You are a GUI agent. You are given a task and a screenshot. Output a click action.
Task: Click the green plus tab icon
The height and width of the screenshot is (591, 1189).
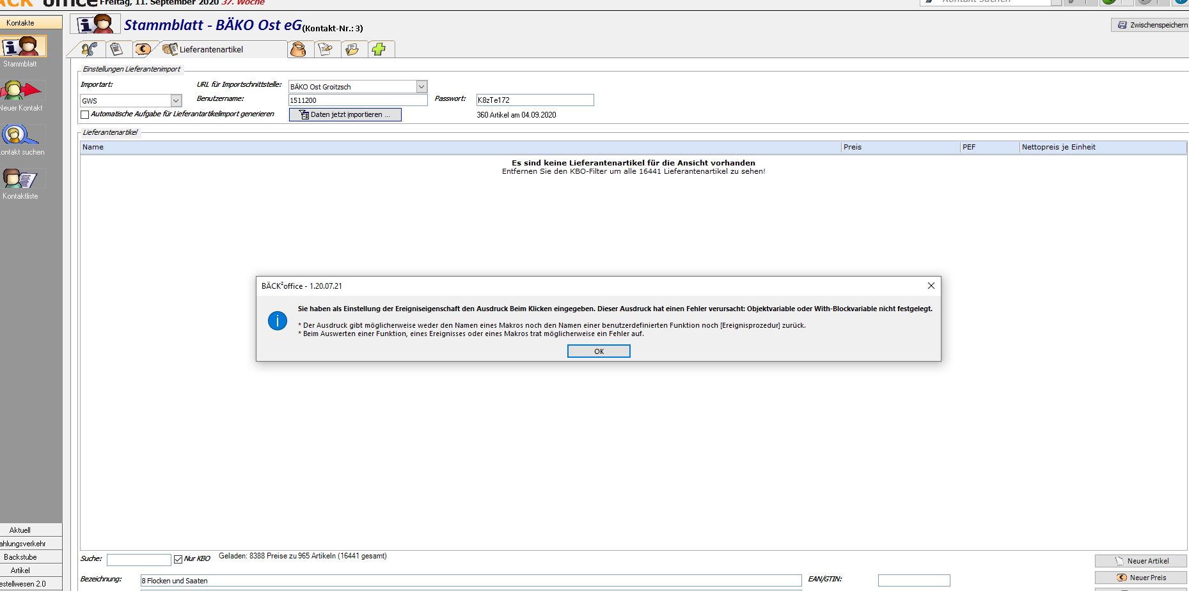point(379,49)
